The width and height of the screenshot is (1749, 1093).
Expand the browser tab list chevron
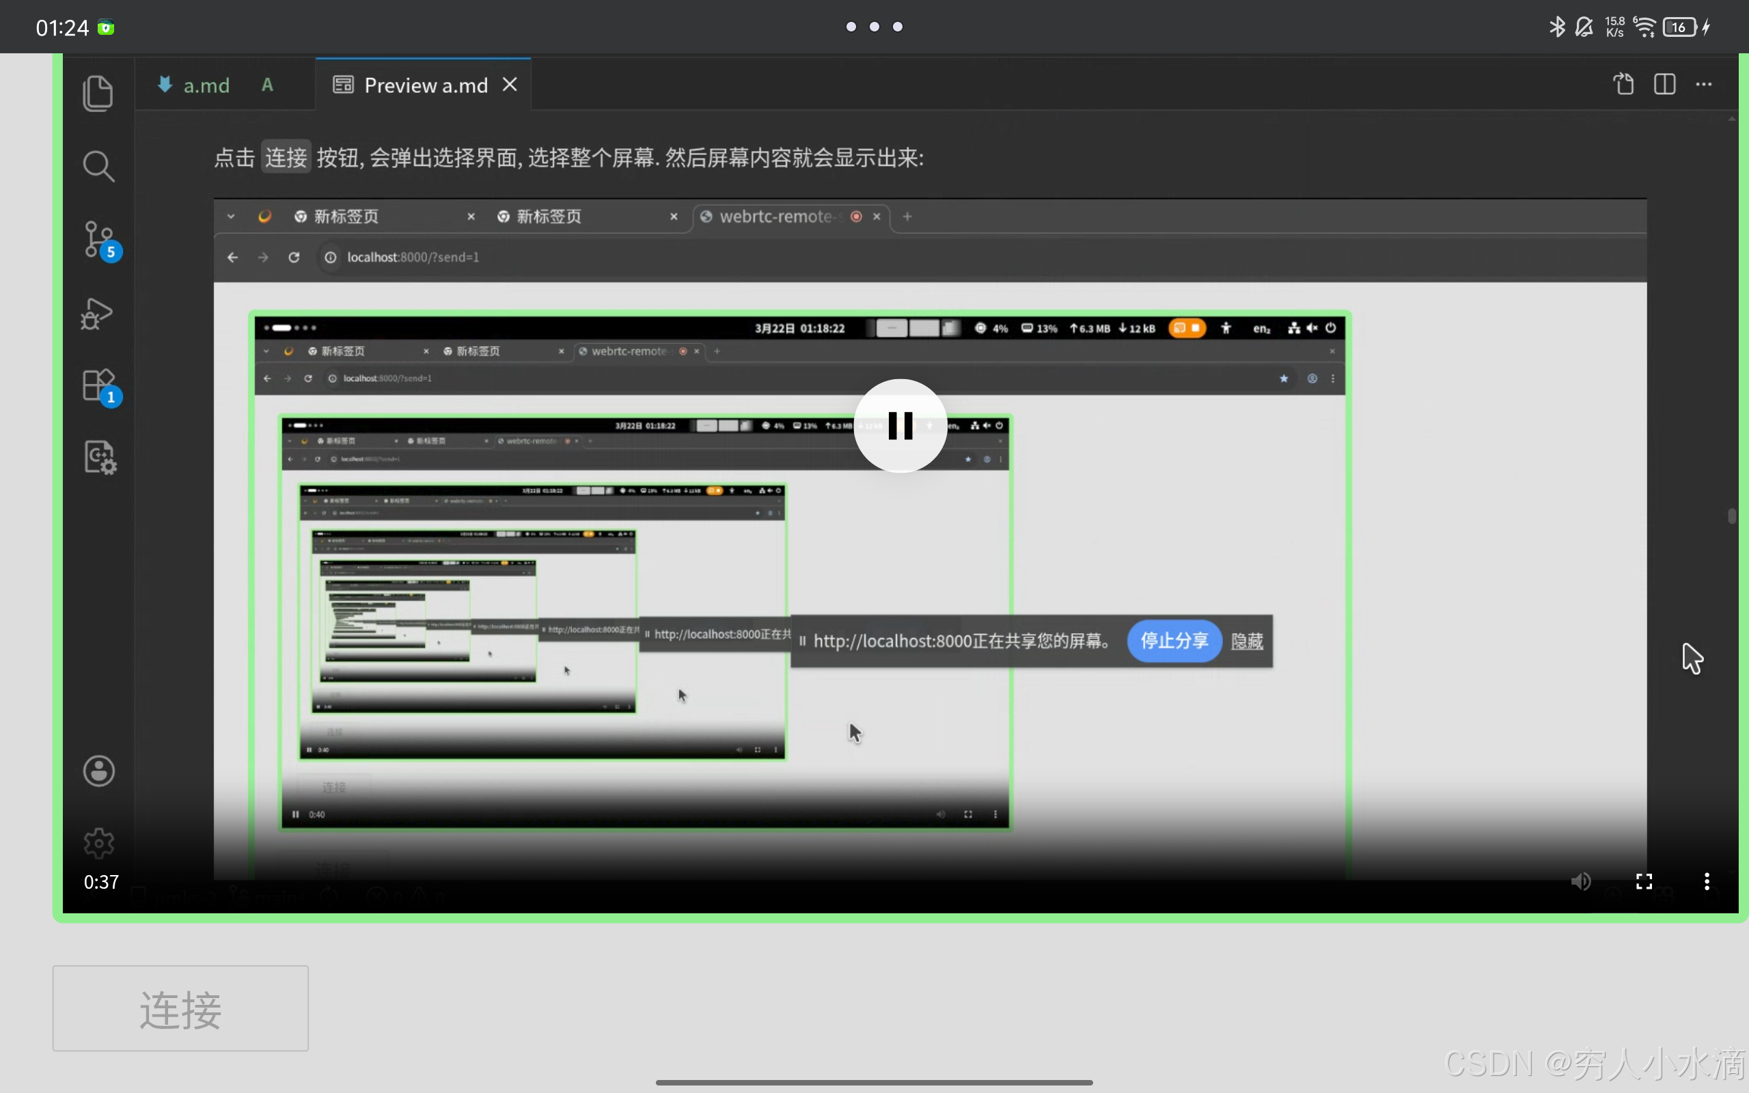pyautogui.click(x=230, y=216)
